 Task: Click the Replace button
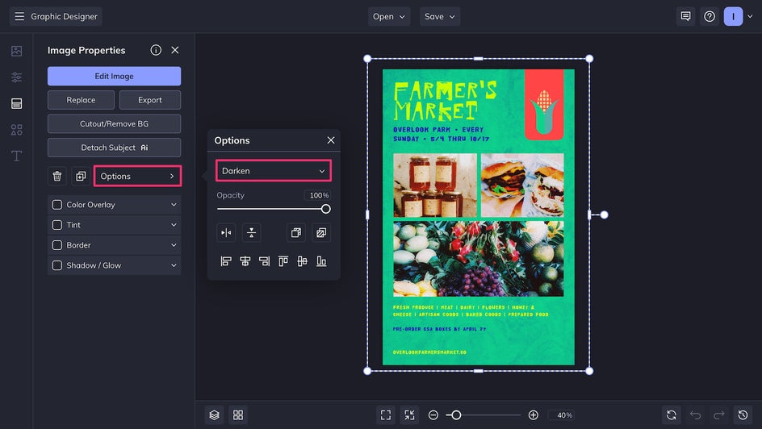(x=82, y=100)
